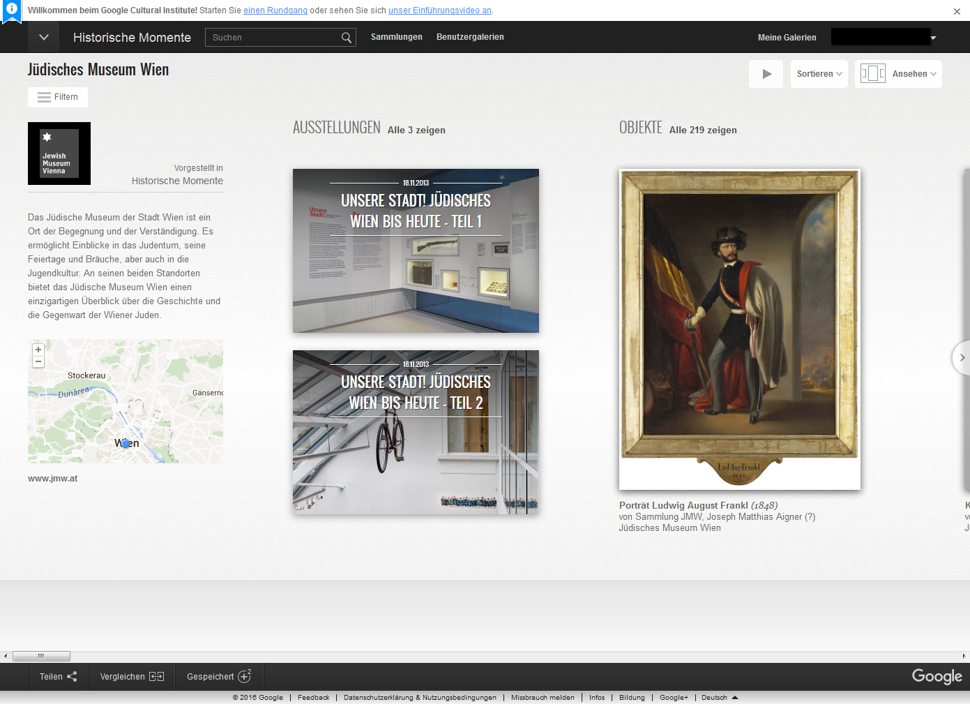Start the slideshow play button
970x704 pixels.
[x=766, y=74]
